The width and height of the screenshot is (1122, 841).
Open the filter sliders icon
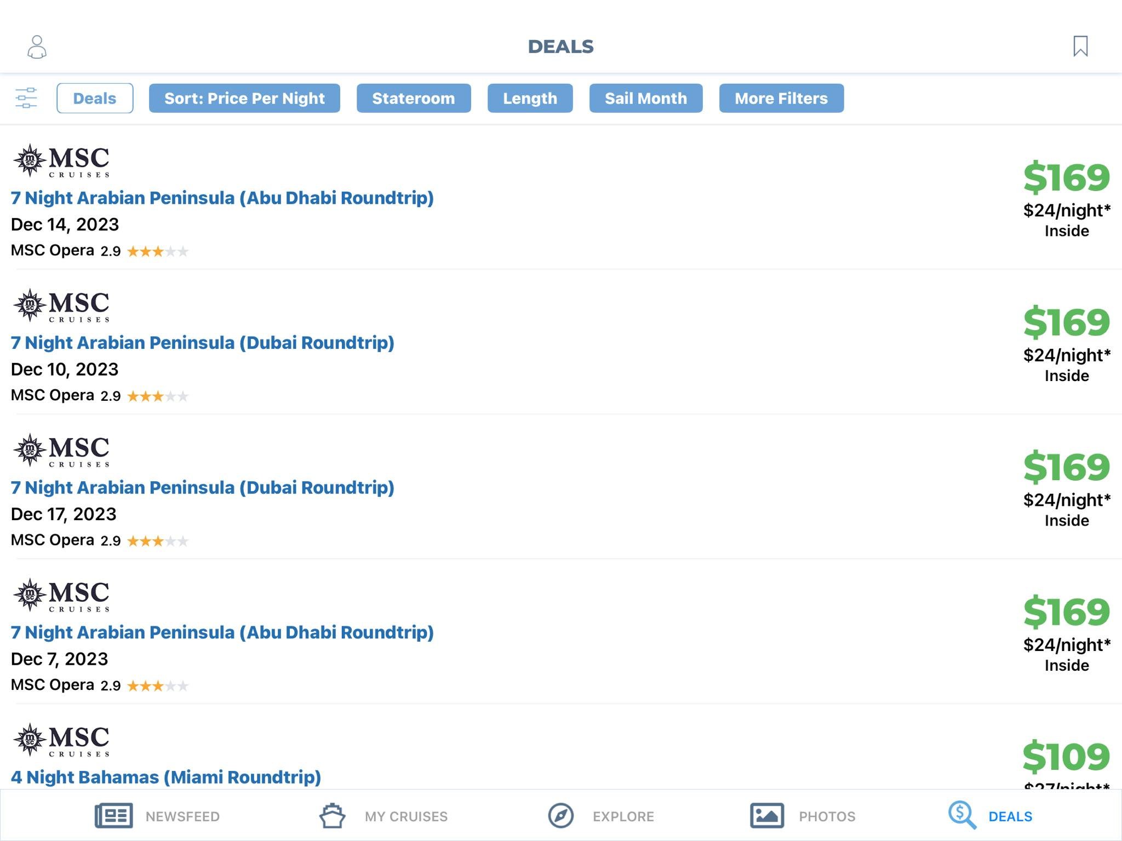point(26,98)
